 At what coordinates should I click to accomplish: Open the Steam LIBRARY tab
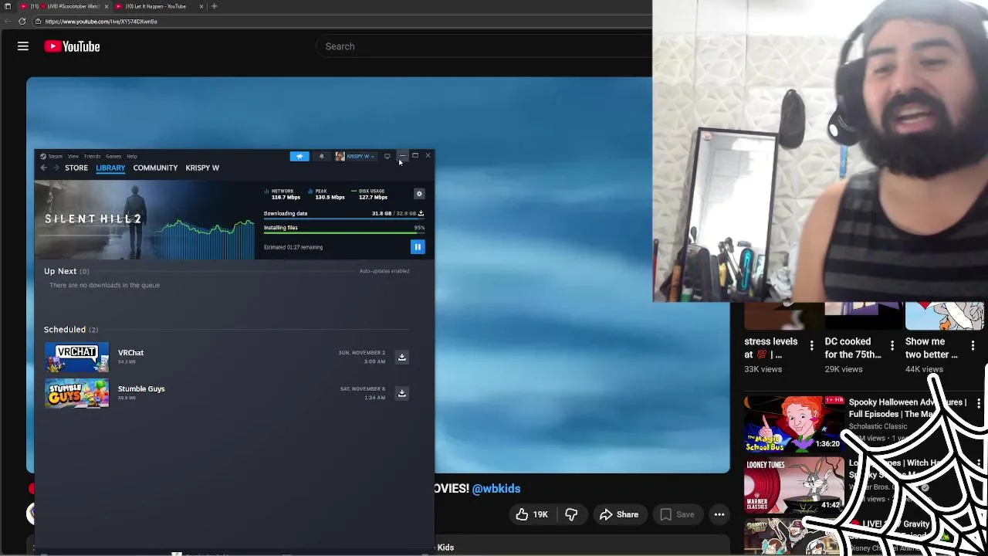110,168
